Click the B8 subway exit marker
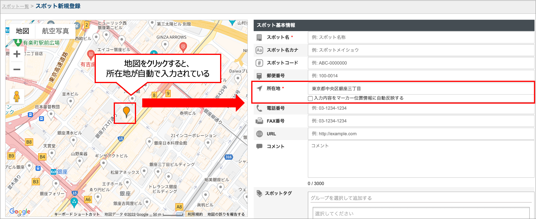This screenshot has height=219, width=536. 29,142
